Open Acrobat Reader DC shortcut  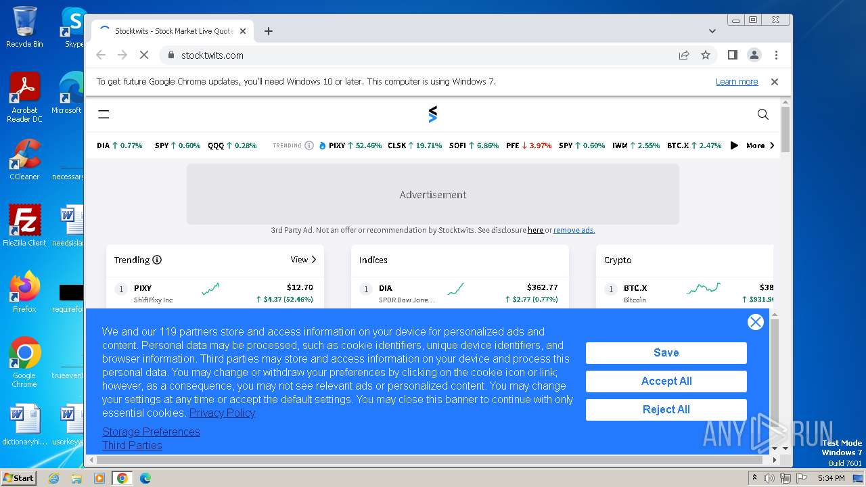(x=24, y=97)
